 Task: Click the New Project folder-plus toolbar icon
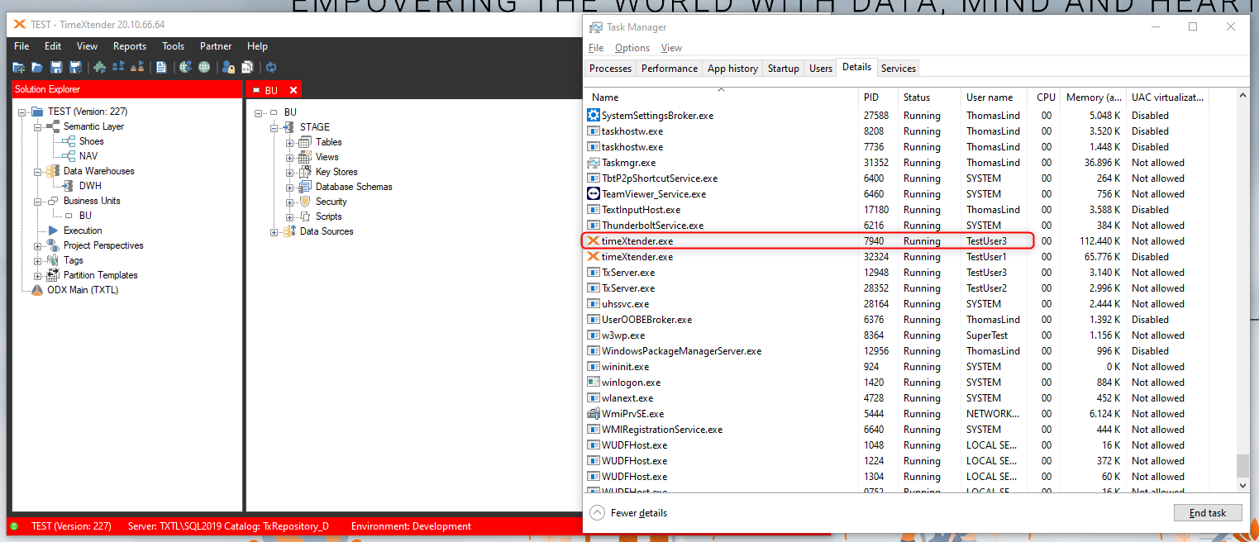18,68
